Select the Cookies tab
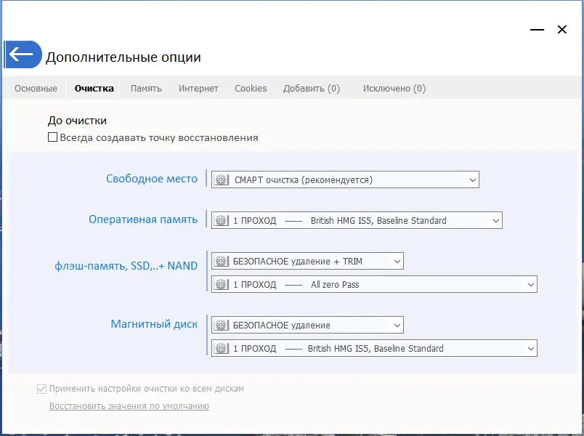Screen dimensions: 584x436 (251, 88)
